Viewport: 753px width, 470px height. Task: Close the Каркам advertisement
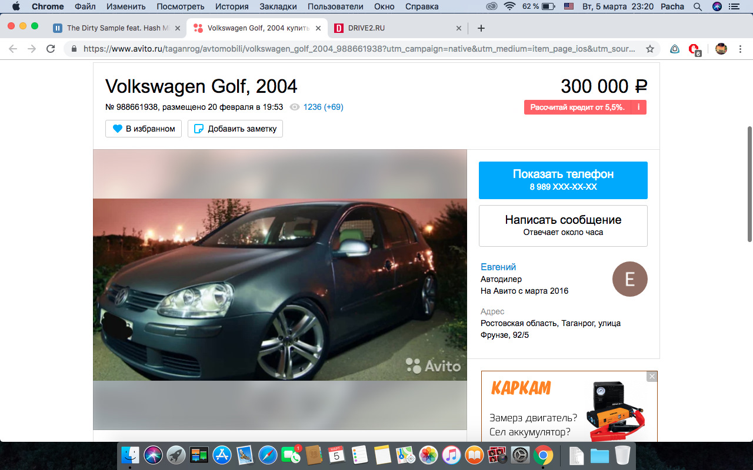point(652,377)
